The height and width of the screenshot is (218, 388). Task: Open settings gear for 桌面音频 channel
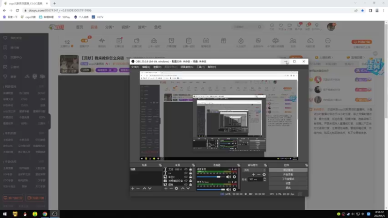(234, 177)
